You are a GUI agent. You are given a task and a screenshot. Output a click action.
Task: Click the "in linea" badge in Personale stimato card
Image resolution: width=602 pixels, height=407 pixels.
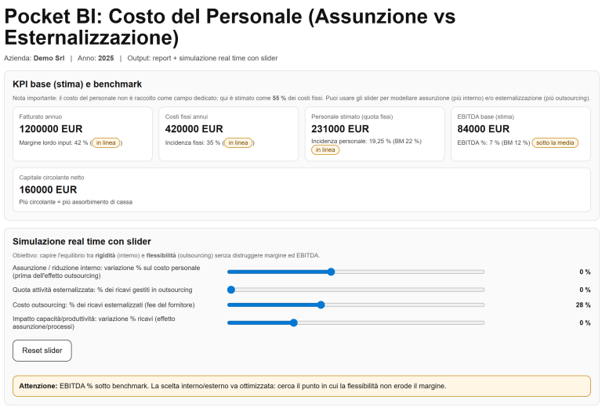click(325, 149)
